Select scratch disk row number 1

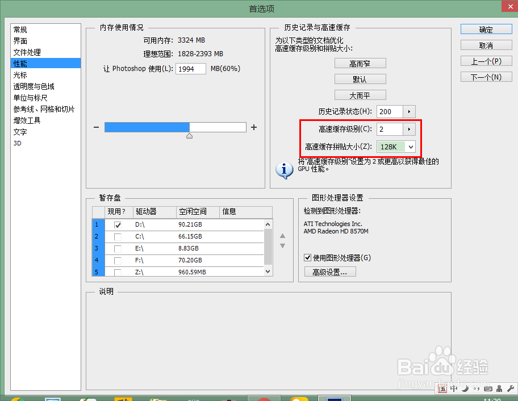[98, 224]
